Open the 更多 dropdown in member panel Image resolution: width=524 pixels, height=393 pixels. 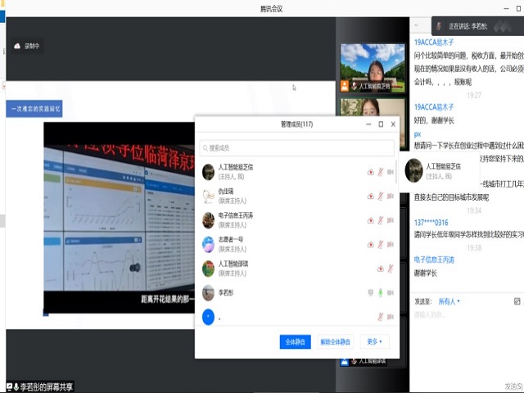(x=374, y=341)
